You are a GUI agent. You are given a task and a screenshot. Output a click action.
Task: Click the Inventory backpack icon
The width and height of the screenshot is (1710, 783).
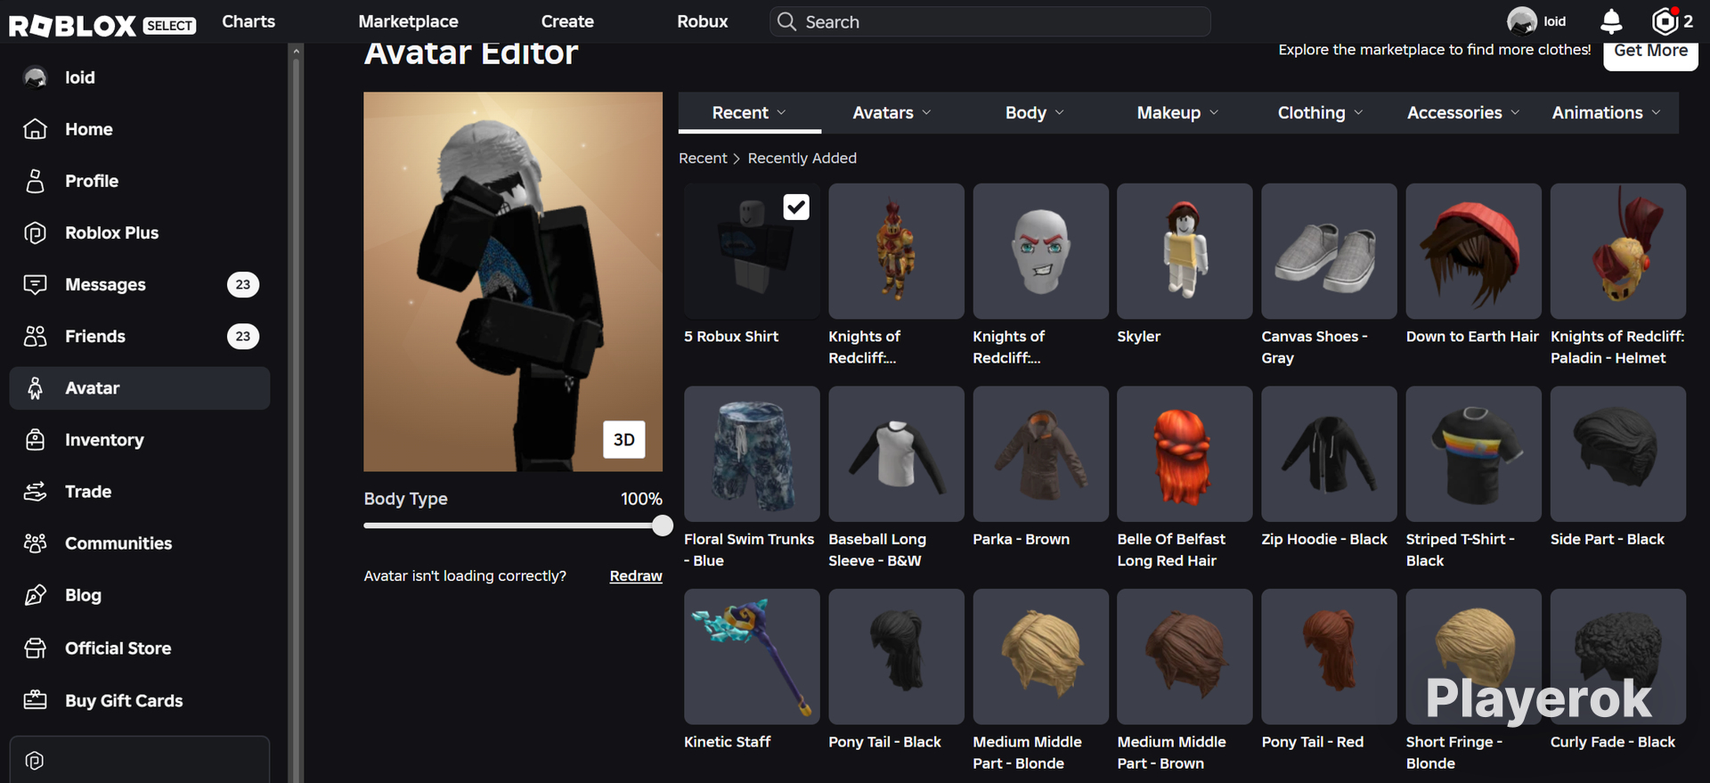point(35,439)
